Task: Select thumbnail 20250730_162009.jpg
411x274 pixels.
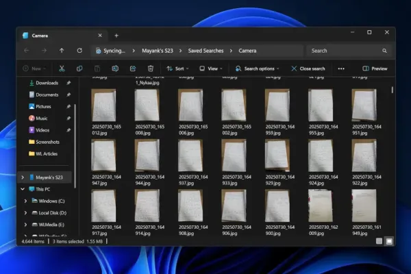Action: click(x=321, y=206)
